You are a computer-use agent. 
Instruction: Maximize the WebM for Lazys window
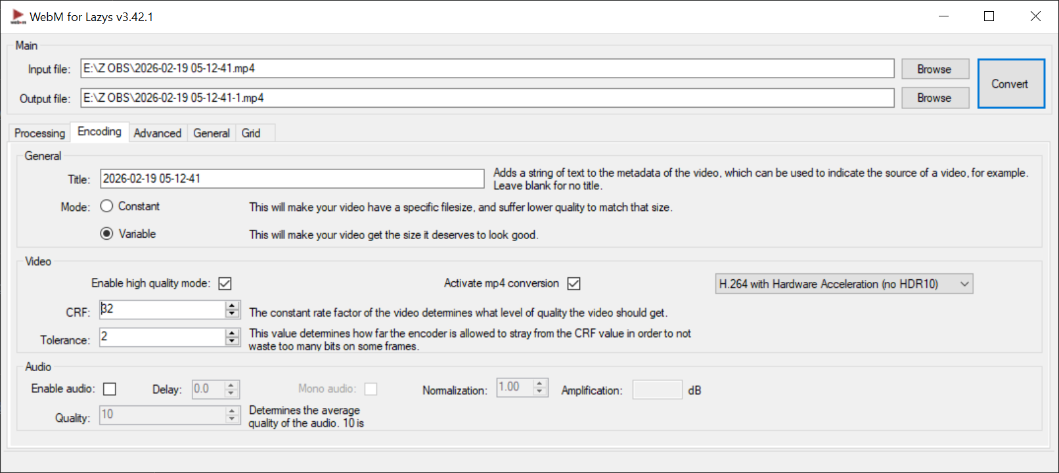pyautogui.click(x=989, y=16)
